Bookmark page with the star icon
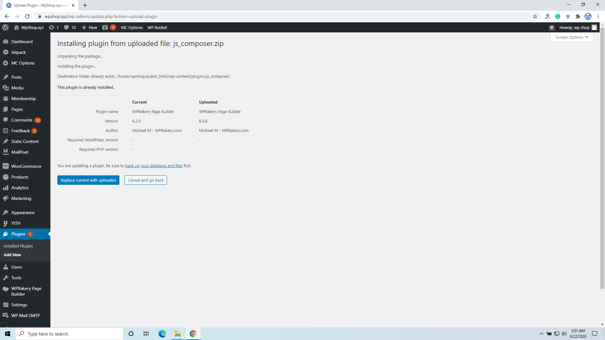The image size is (605, 340). (x=535, y=16)
